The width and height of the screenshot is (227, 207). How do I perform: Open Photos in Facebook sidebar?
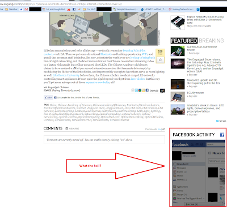(178, 176)
